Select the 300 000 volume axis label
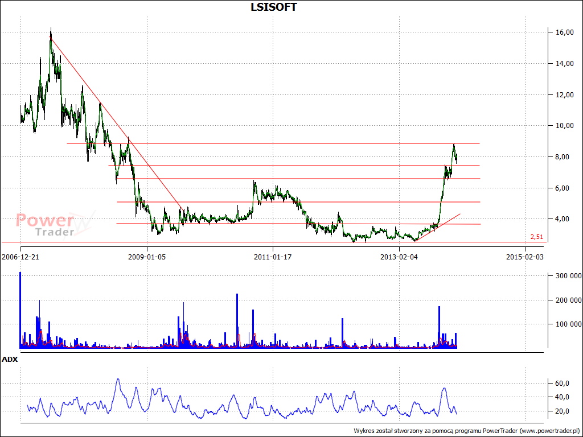Screen dimensions: 583x437 click(569, 276)
